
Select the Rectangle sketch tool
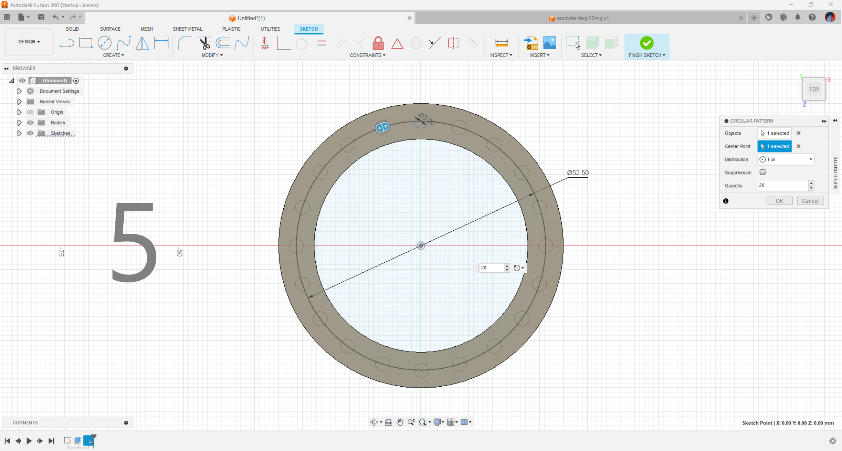[85, 43]
